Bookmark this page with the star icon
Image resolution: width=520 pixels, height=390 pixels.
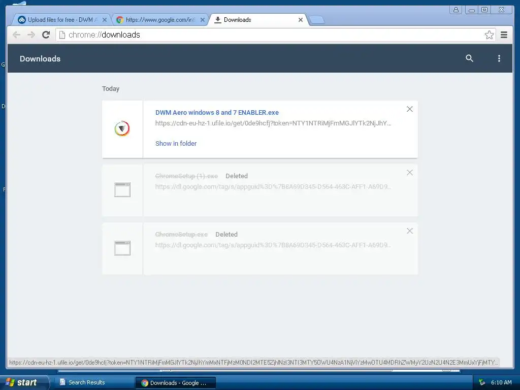pyautogui.click(x=489, y=35)
